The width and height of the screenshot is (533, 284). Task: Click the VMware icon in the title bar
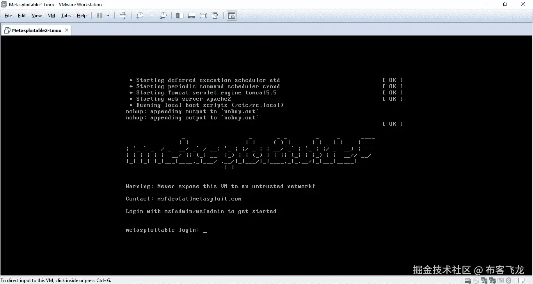click(x=4, y=4)
